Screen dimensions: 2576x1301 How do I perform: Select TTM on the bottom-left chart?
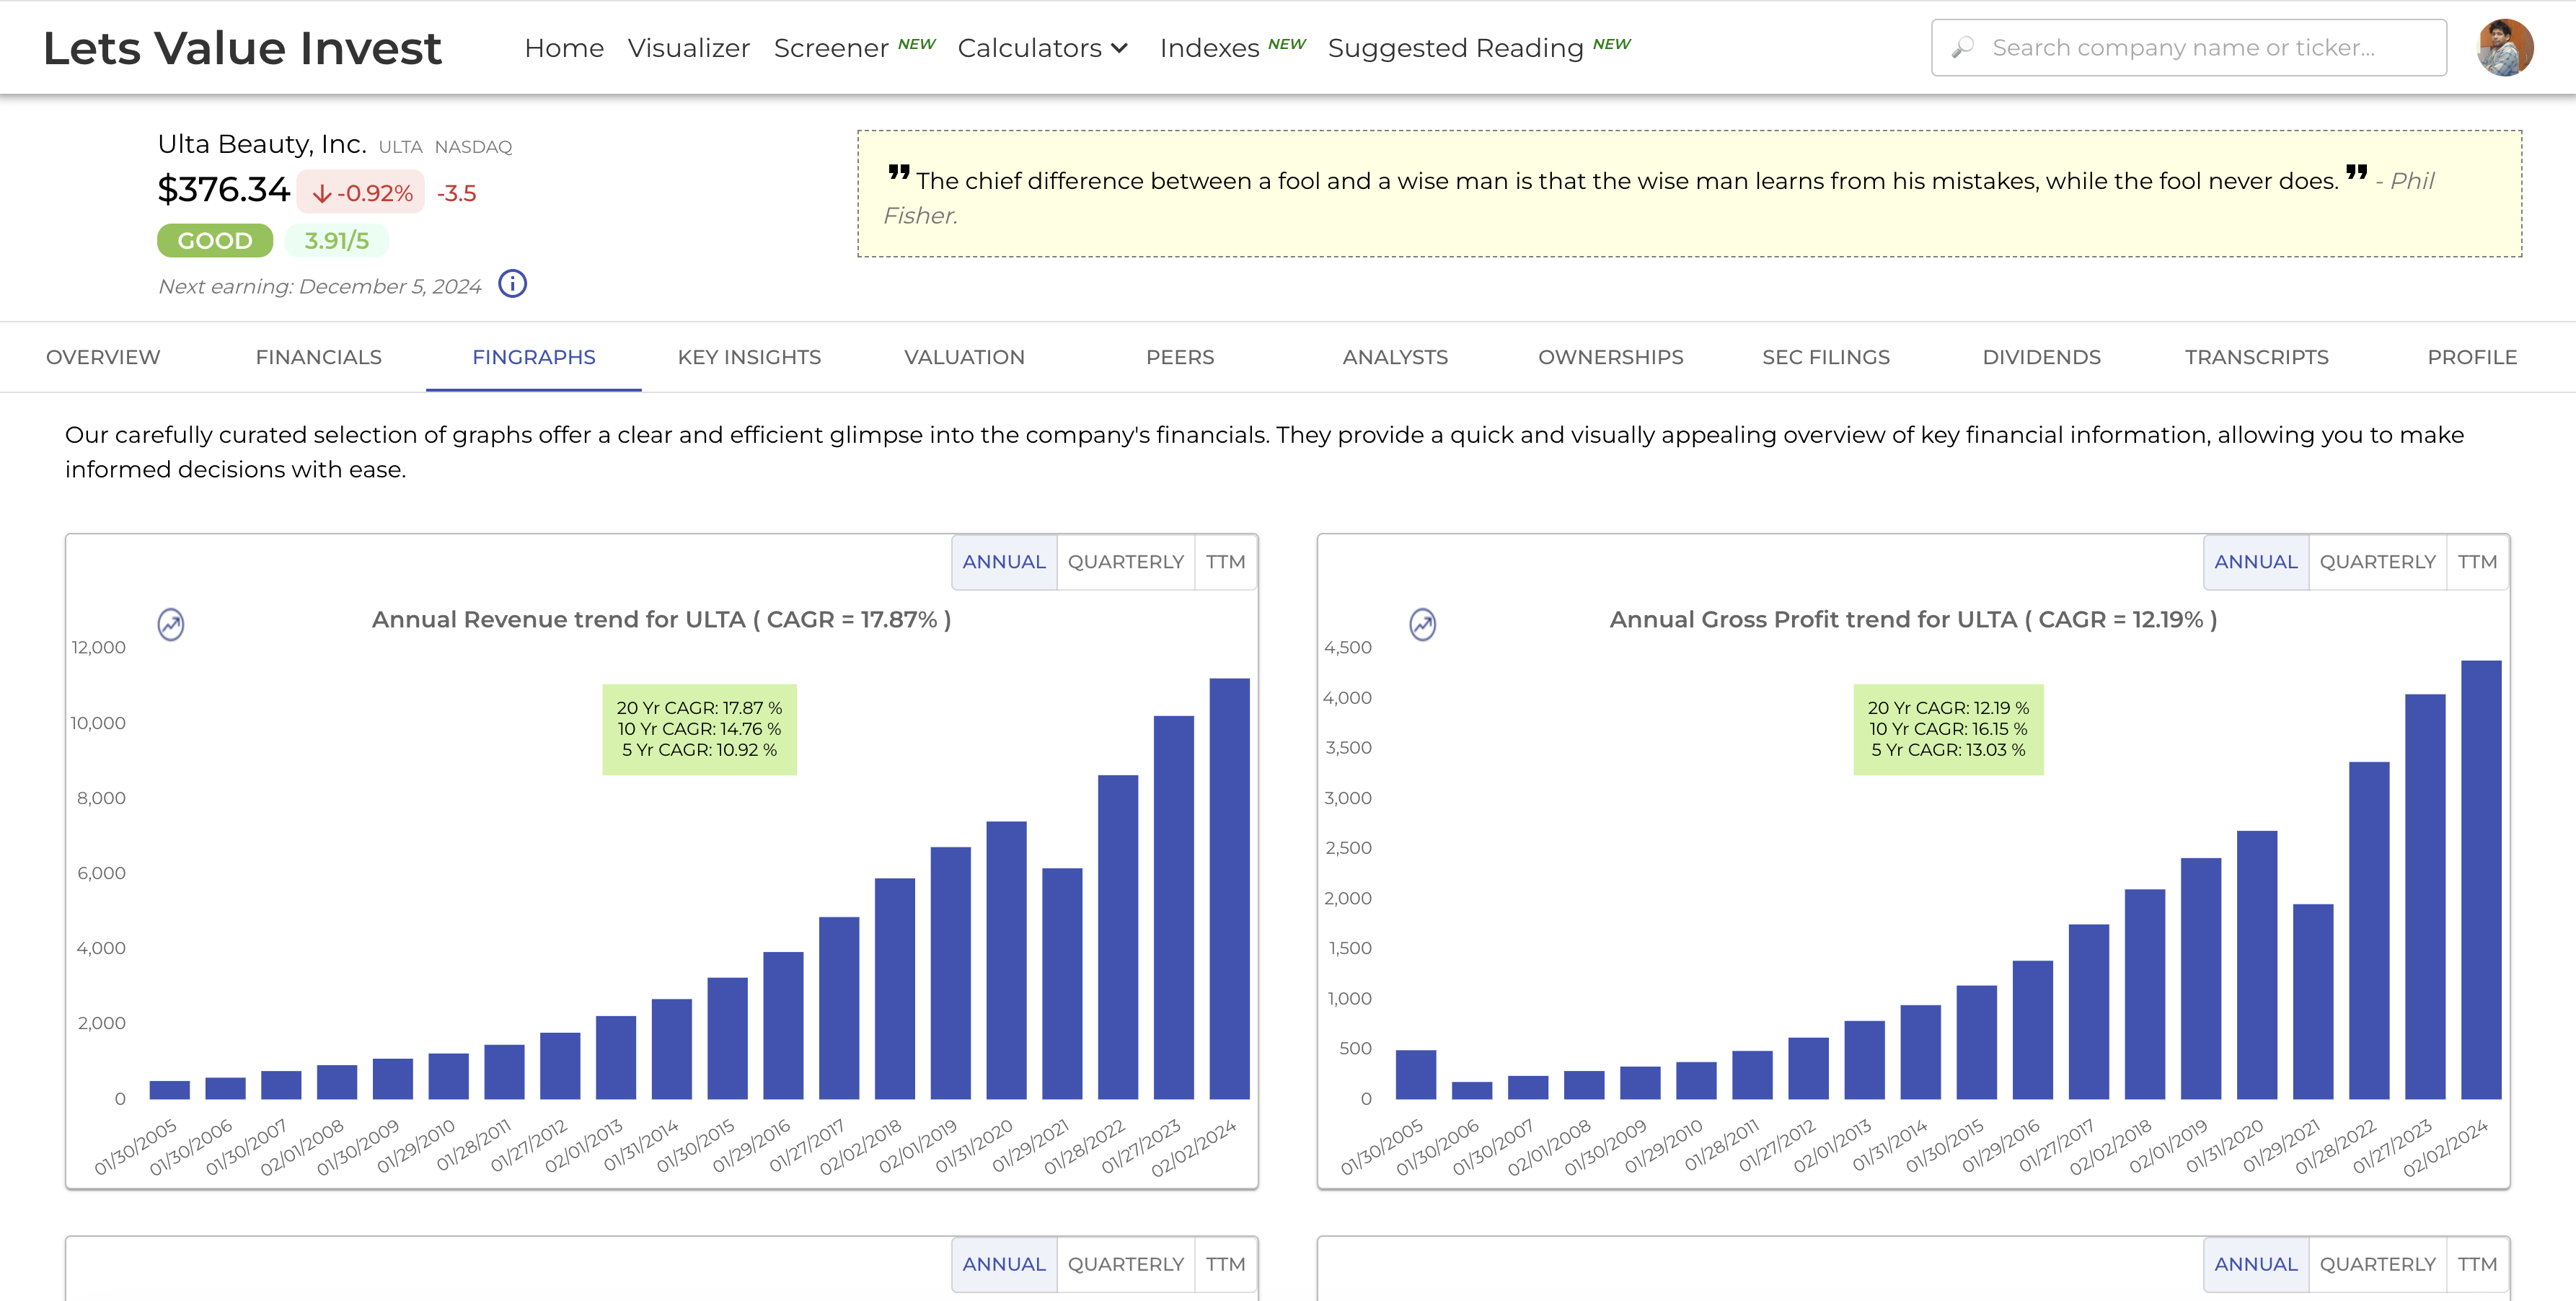1225,1264
